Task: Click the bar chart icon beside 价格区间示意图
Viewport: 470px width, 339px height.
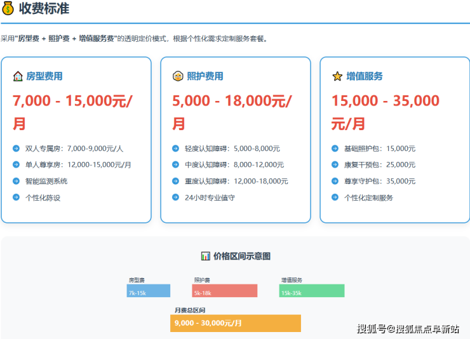Action: (x=205, y=256)
